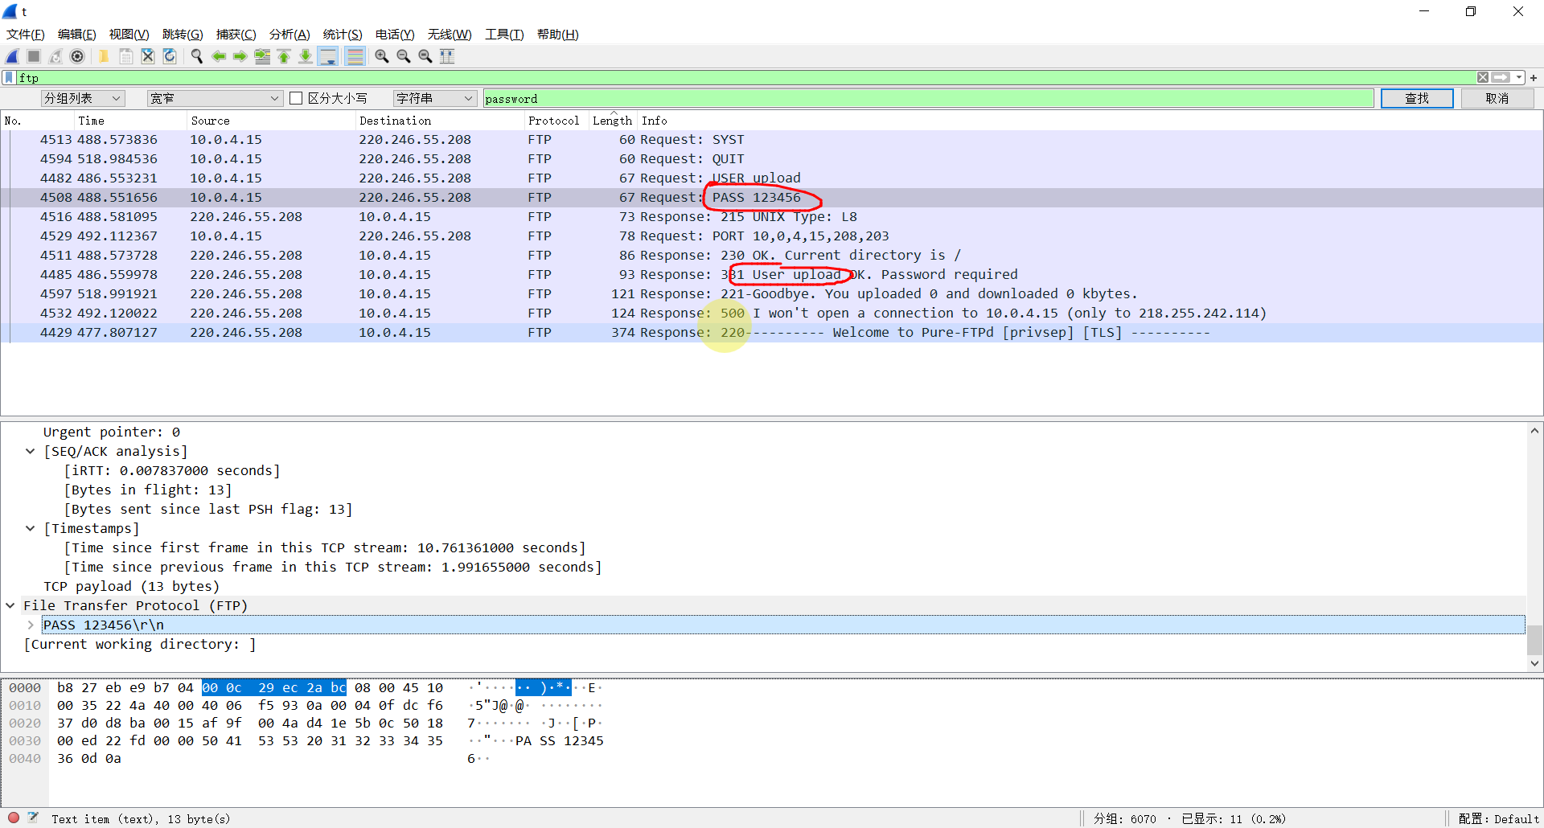Expand the PASS 123456\r\n tree item
The image size is (1544, 828).
(x=31, y=625)
